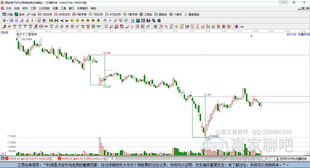Select the n² grid tool

(51, 27)
